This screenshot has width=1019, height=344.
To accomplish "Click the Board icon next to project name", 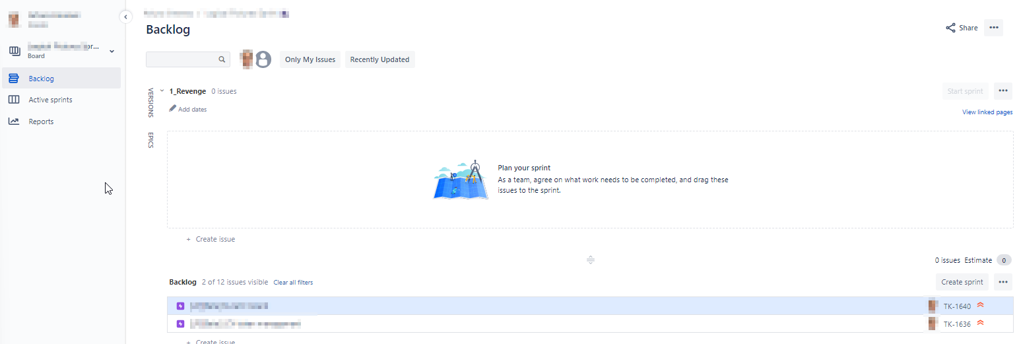I will coord(15,51).
